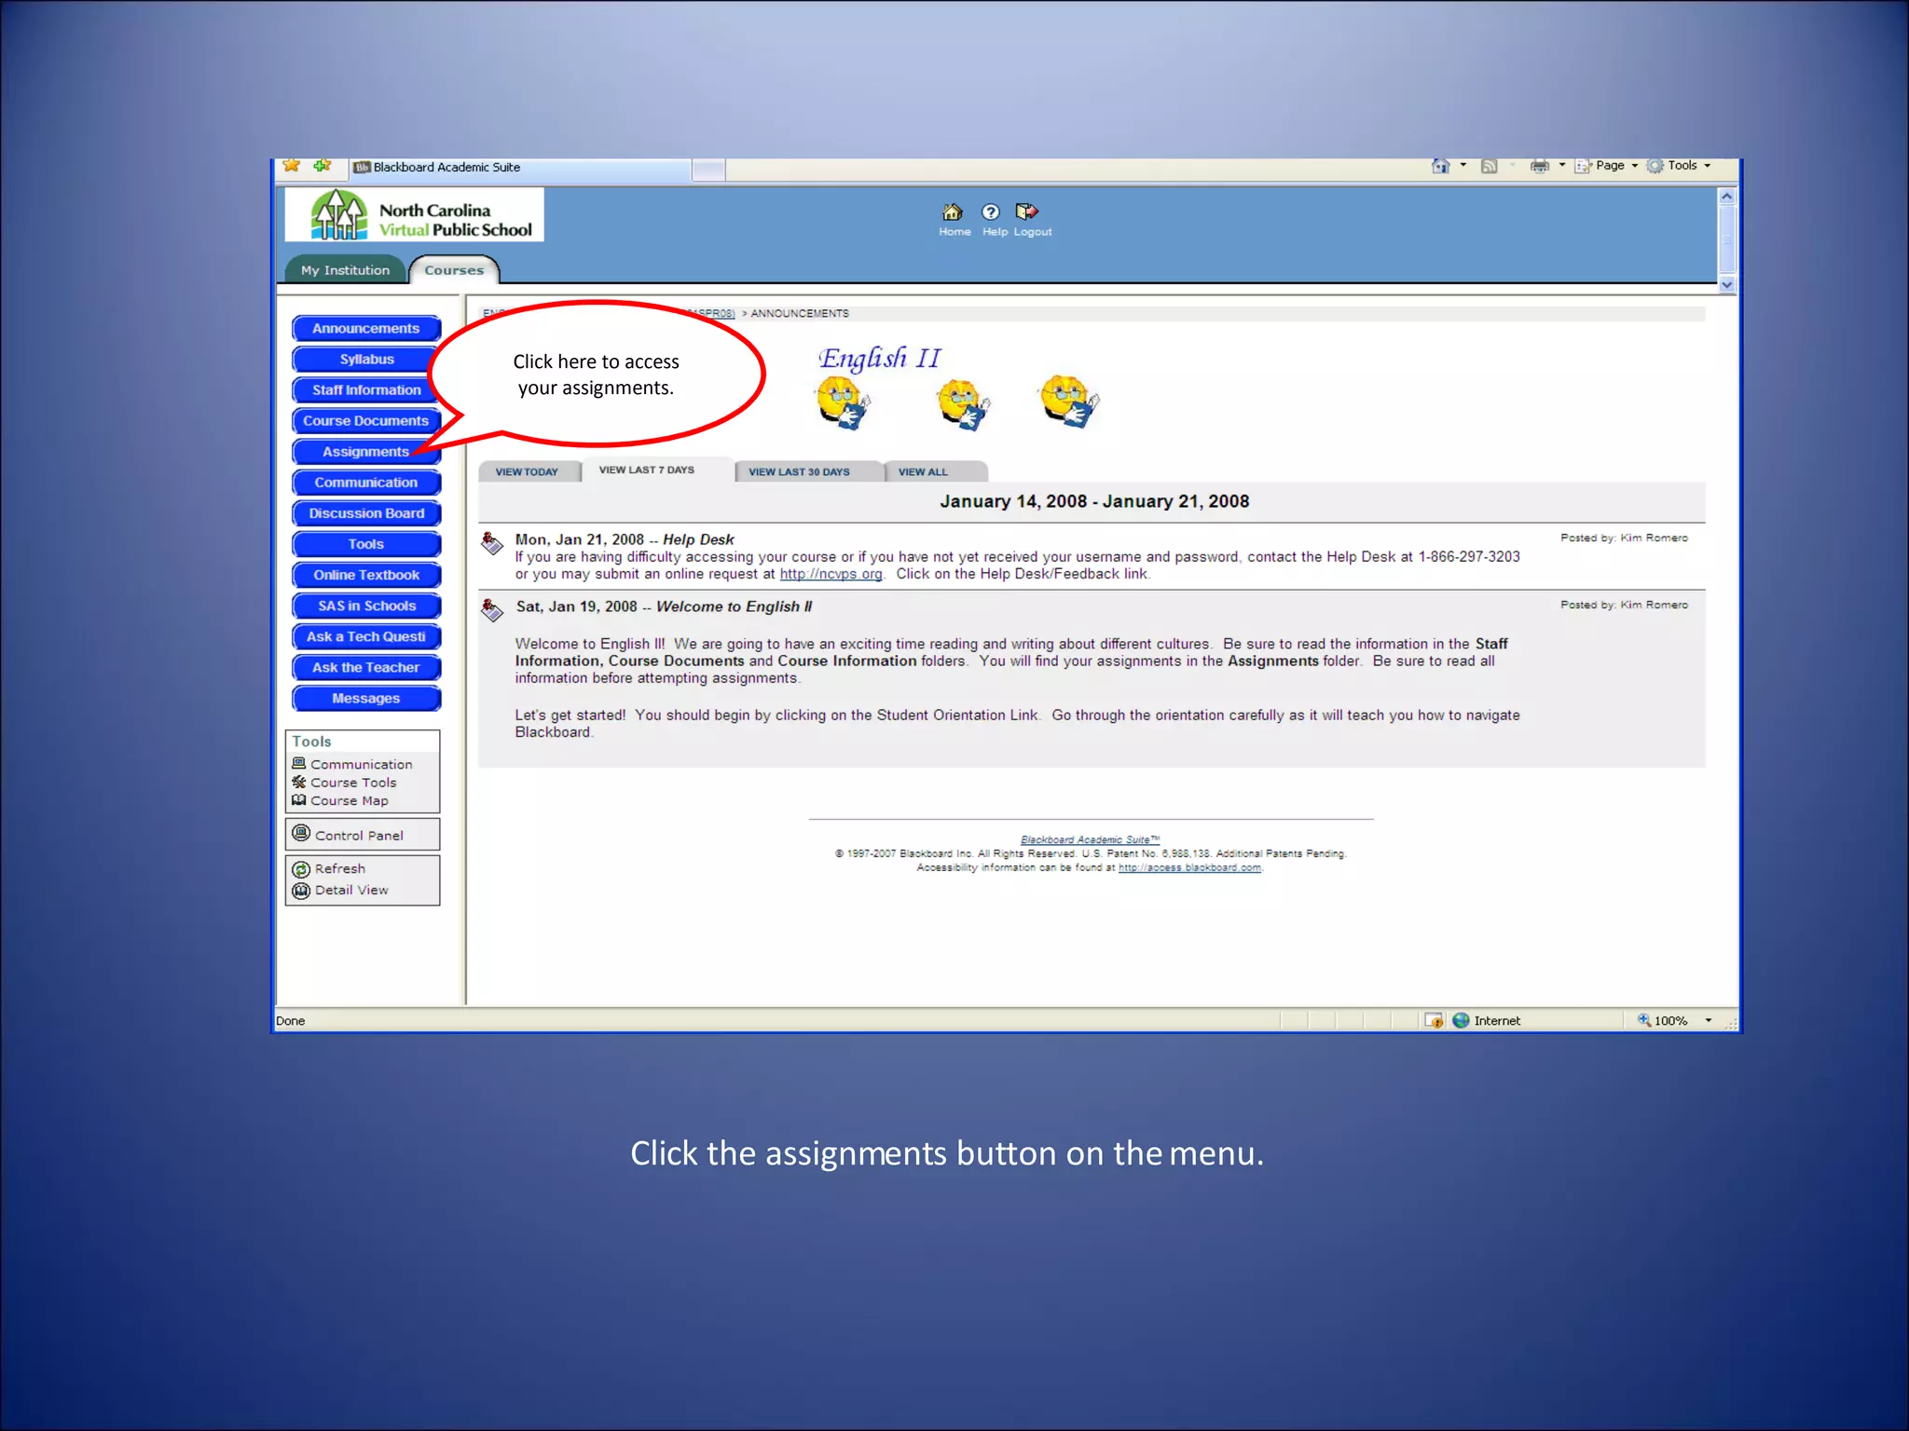Click the Favorites star icon
The width and height of the screenshot is (1909, 1431).
click(x=292, y=166)
